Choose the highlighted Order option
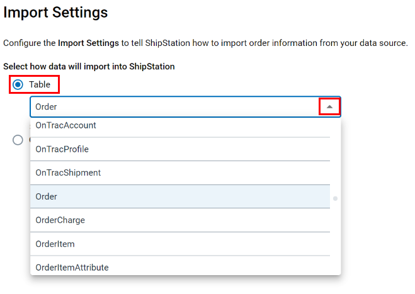This screenshot has height=294, width=415. tap(180, 196)
